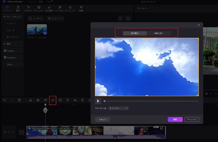
Task: Switch to the pan and zoom tab
Action: (x=159, y=33)
